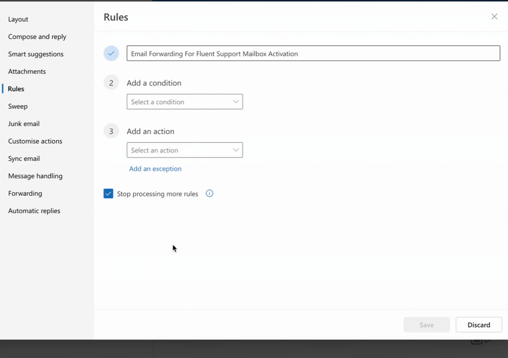Screen dimensions: 508x358
Task: Discard the new email forwarding rule
Action: pos(478,325)
